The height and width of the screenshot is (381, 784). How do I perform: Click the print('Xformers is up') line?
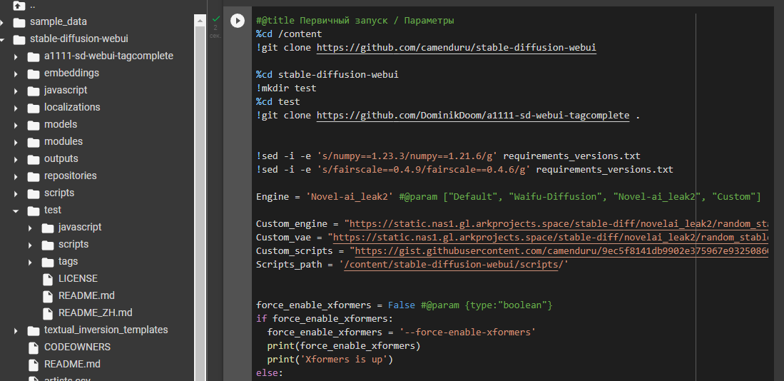coord(330,360)
